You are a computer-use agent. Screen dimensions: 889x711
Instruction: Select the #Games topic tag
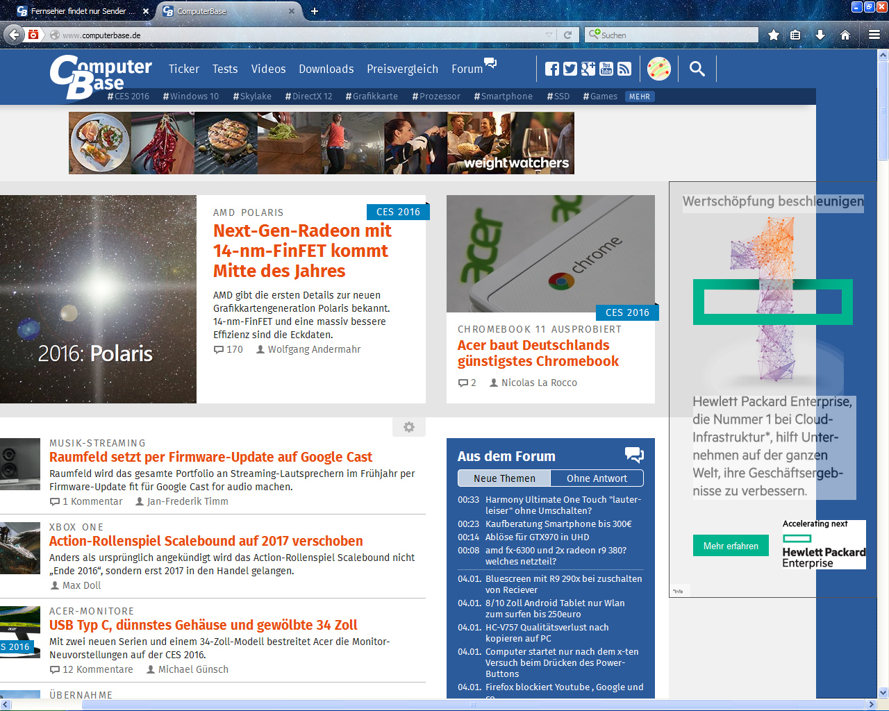(x=600, y=97)
